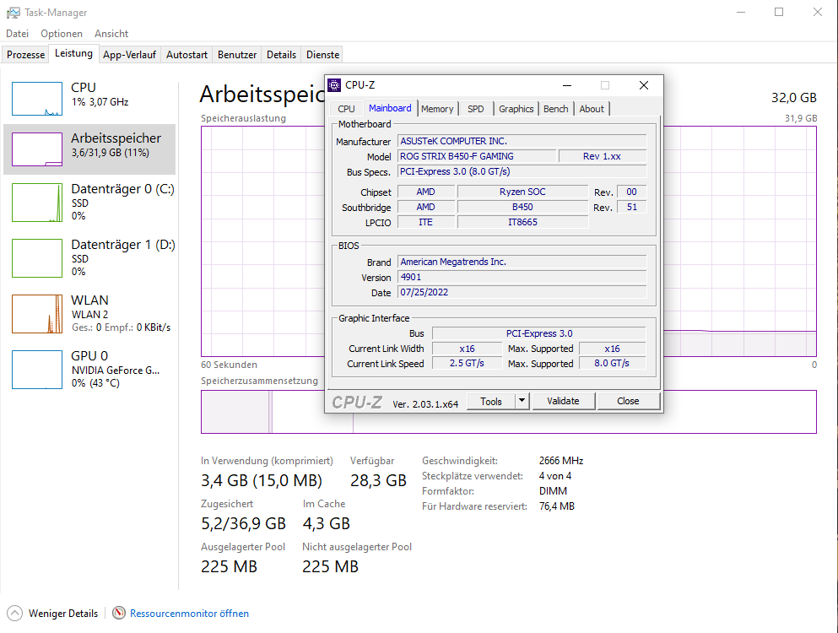Click the Bus Specs PCI-Express 3.0 field
The image size is (838, 633).
pyautogui.click(x=522, y=171)
